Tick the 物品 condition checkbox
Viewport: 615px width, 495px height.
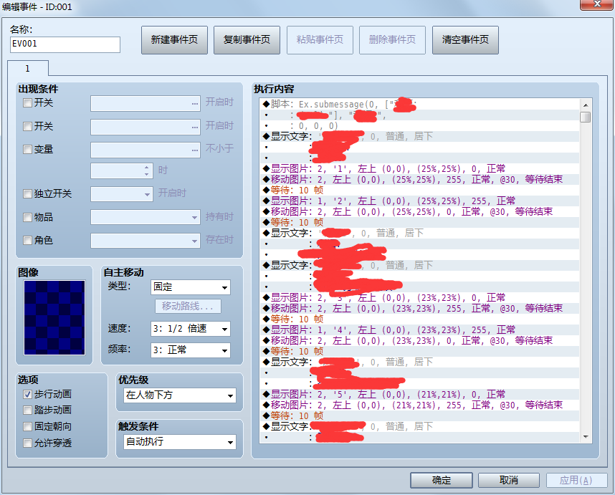[27, 217]
